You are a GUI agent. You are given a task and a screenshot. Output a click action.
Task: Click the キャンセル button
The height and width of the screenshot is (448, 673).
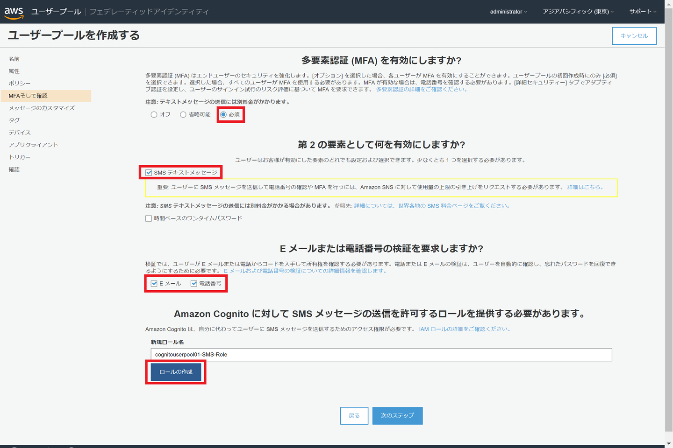click(x=634, y=36)
